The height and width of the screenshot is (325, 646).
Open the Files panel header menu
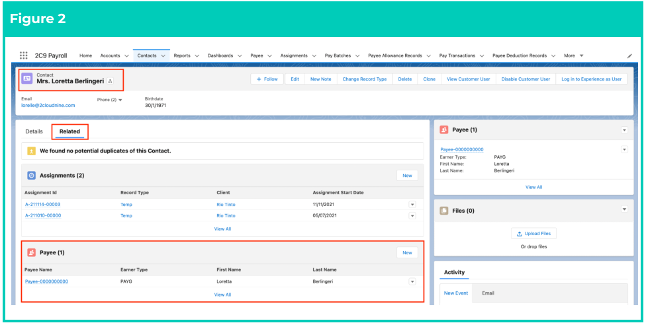coord(624,209)
